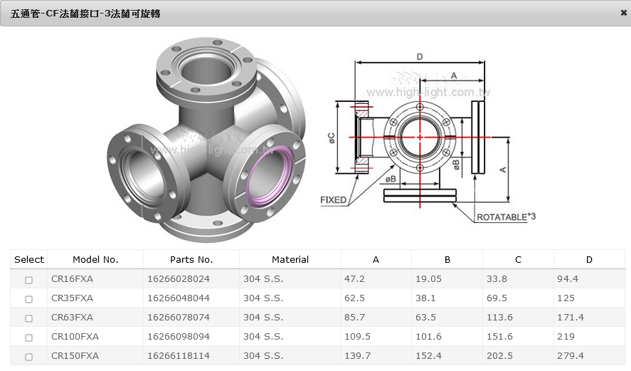Check the box for CR16FXA
This screenshot has height=371, width=631.
pyautogui.click(x=29, y=280)
